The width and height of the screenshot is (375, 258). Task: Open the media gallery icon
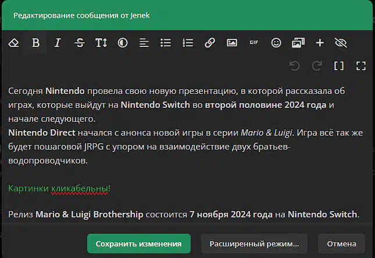(x=298, y=43)
